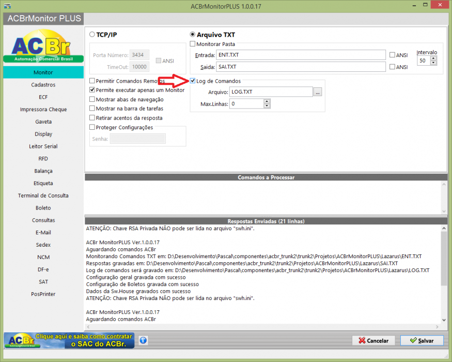The height and width of the screenshot is (362, 452).
Task: Open the ACBr SAC promotional banner
Action: pos(69,340)
